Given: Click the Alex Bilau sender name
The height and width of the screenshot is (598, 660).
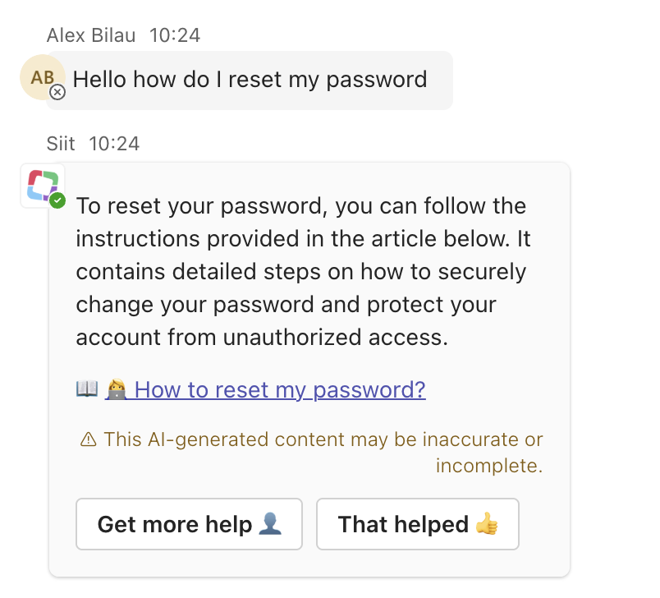Looking at the screenshot, I should [x=93, y=35].
